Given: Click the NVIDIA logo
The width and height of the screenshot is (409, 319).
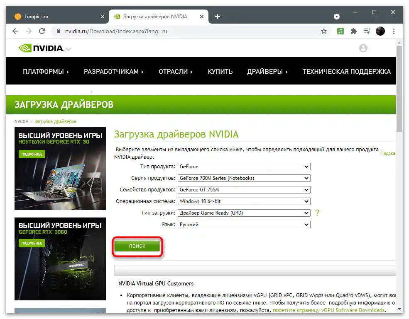Looking at the screenshot, I should [x=41, y=48].
